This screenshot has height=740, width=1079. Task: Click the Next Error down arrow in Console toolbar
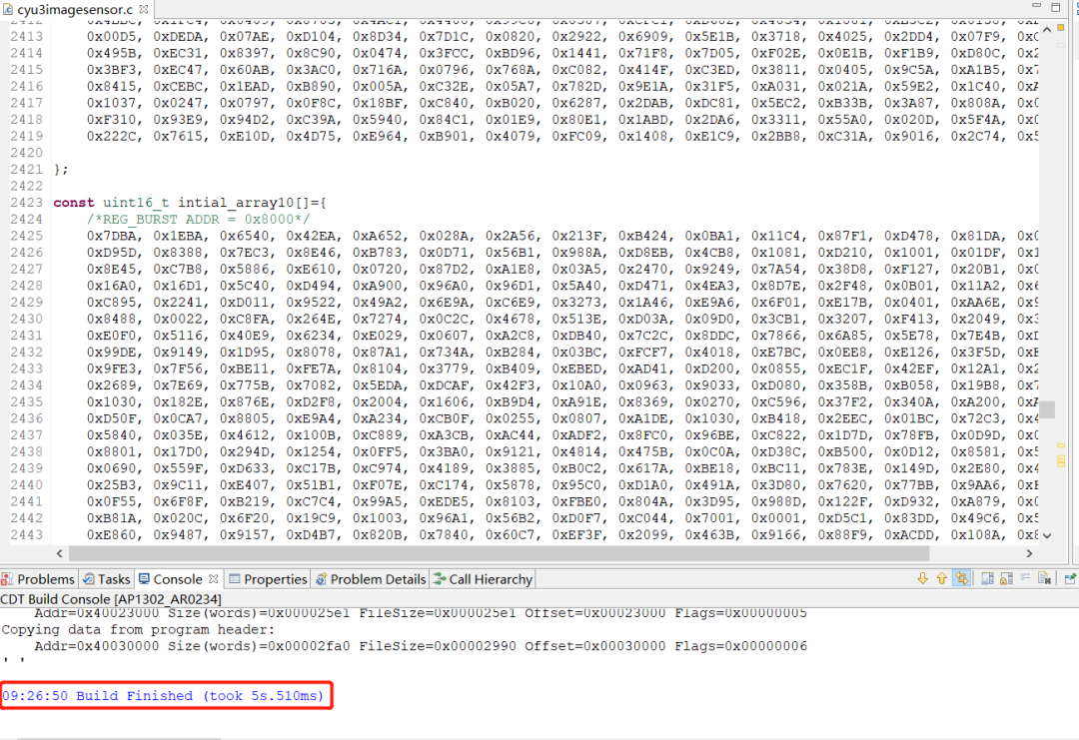point(924,578)
